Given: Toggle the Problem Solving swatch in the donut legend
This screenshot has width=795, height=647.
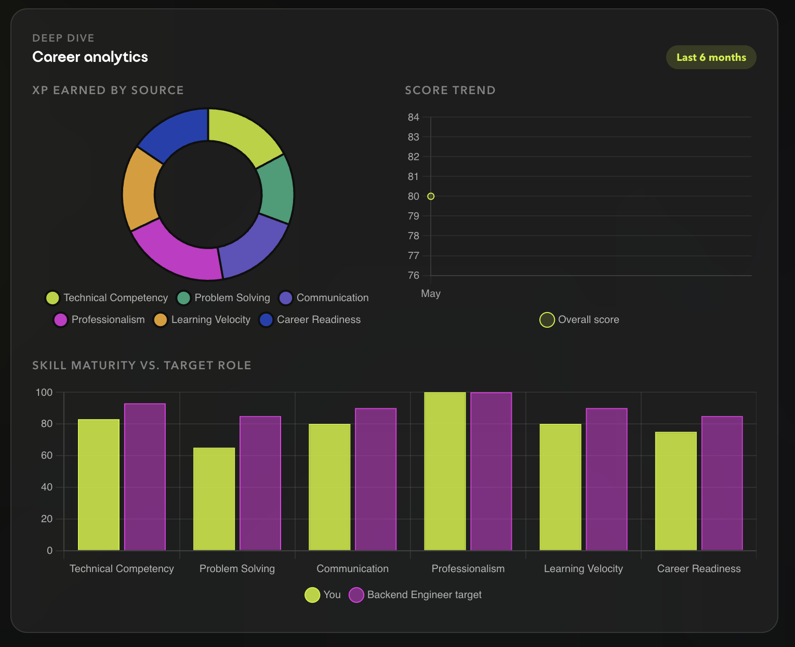Looking at the screenshot, I should pos(183,298).
